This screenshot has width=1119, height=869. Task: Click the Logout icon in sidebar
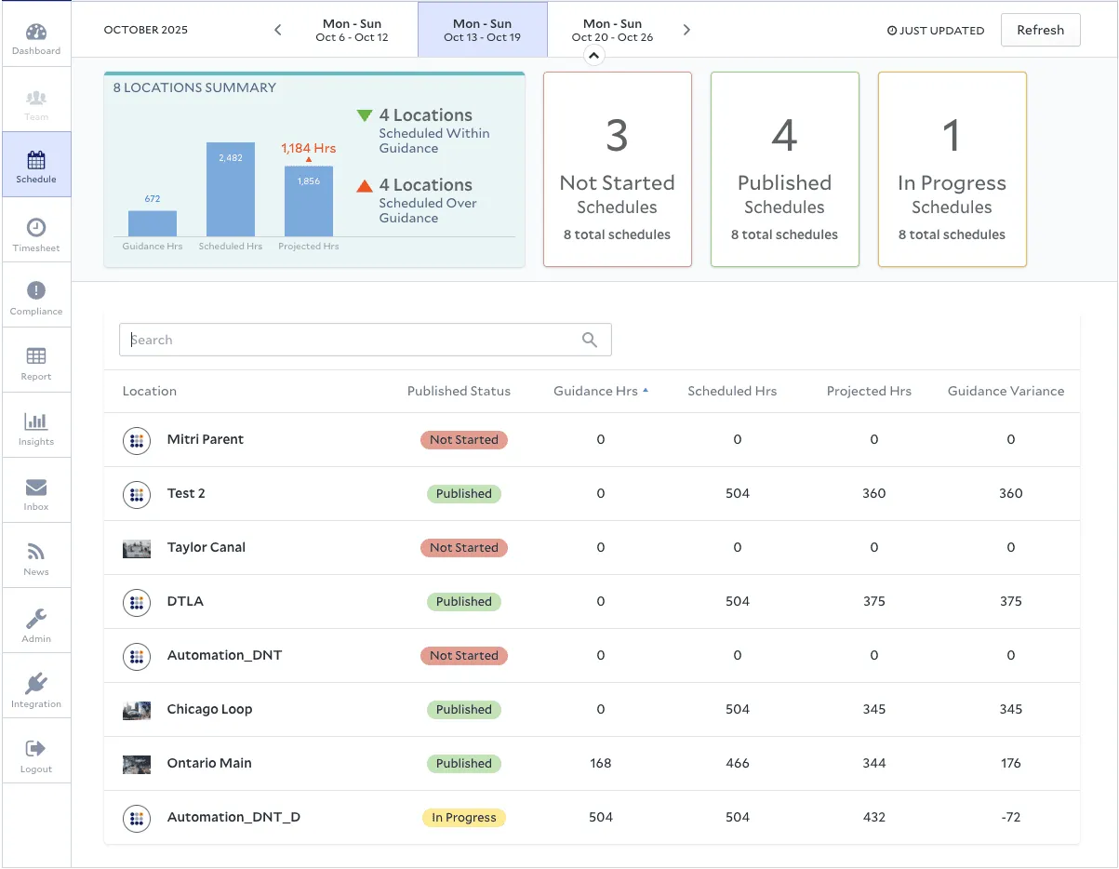pos(36,749)
